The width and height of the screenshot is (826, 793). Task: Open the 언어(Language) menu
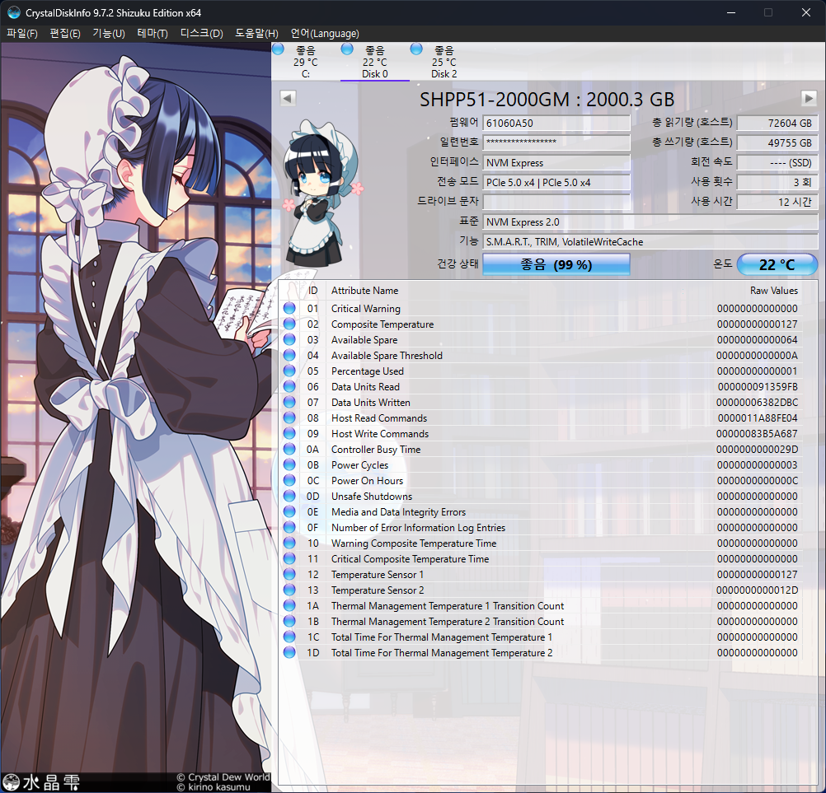(x=325, y=34)
